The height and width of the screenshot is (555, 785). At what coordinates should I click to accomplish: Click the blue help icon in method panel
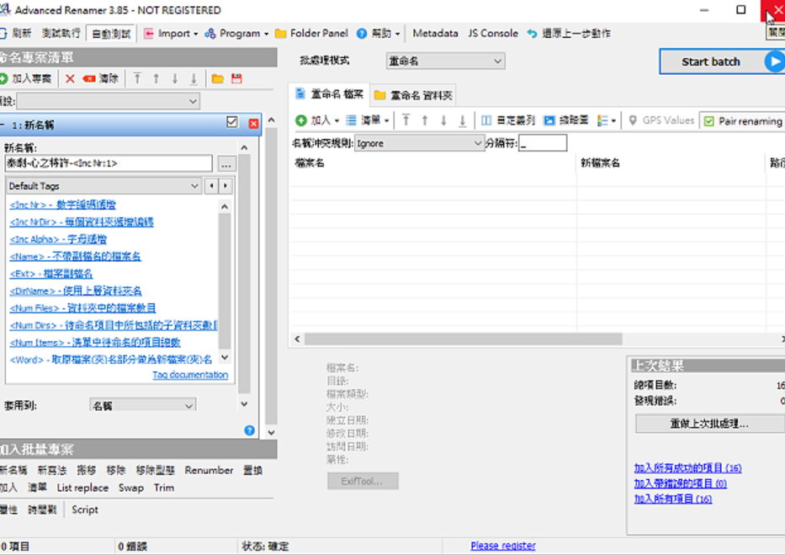click(x=249, y=430)
